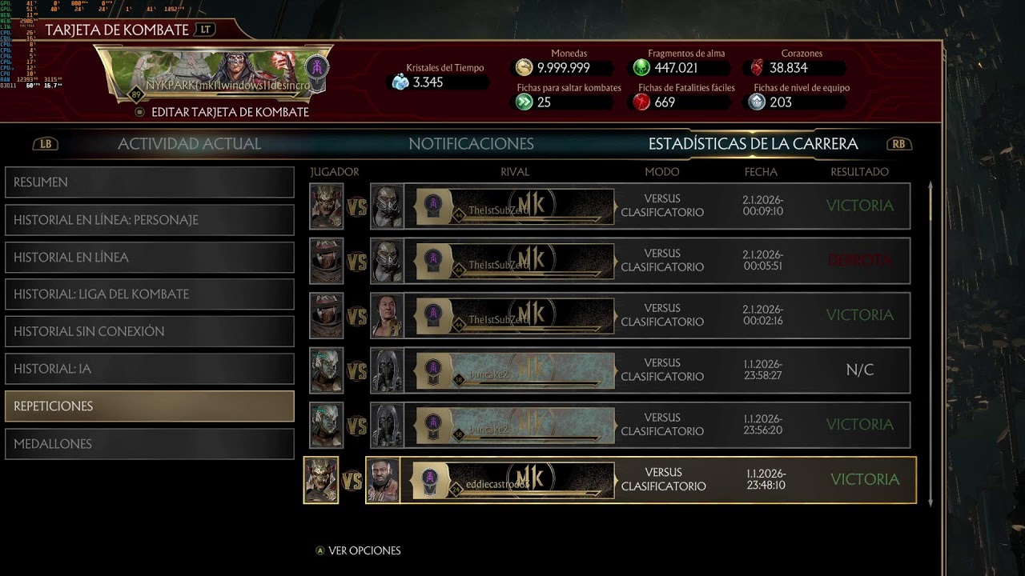Click the Fichas de Fatalities fáciles icon
This screenshot has width=1025, height=576.
641,102
